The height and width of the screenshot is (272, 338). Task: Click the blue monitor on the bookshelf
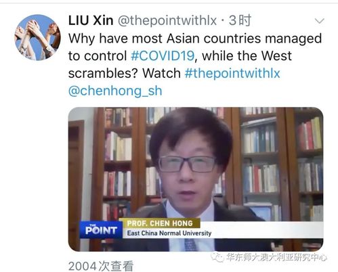point(261,213)
